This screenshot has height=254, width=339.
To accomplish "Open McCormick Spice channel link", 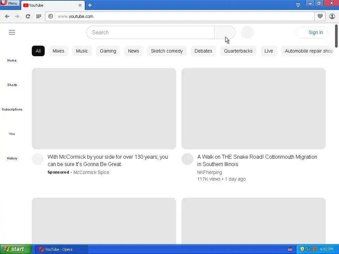I will pos(91,172).
